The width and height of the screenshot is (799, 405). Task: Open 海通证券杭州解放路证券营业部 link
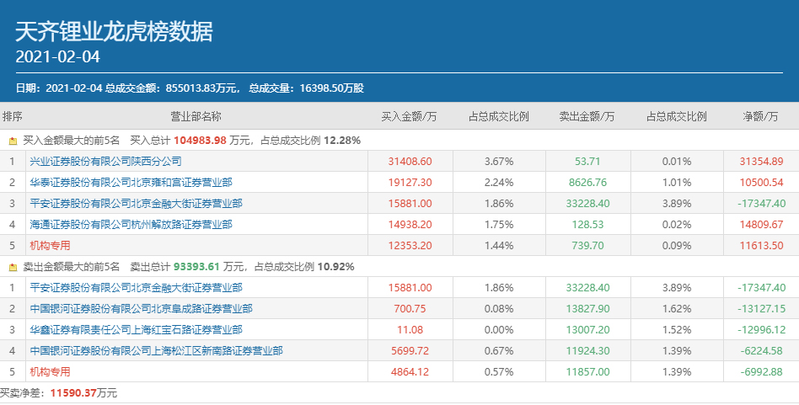point(131,224)
